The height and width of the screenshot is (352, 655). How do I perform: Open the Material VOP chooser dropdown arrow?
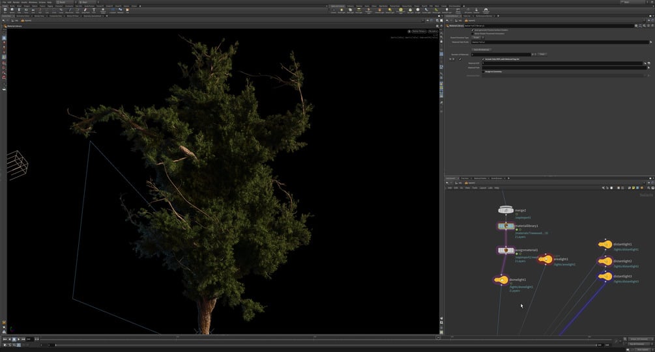645,63
